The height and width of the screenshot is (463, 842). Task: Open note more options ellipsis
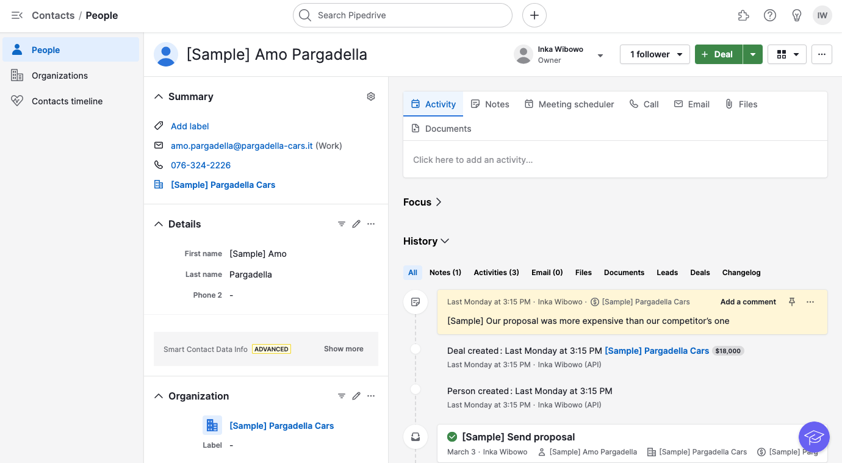click(x=810, y=302)
